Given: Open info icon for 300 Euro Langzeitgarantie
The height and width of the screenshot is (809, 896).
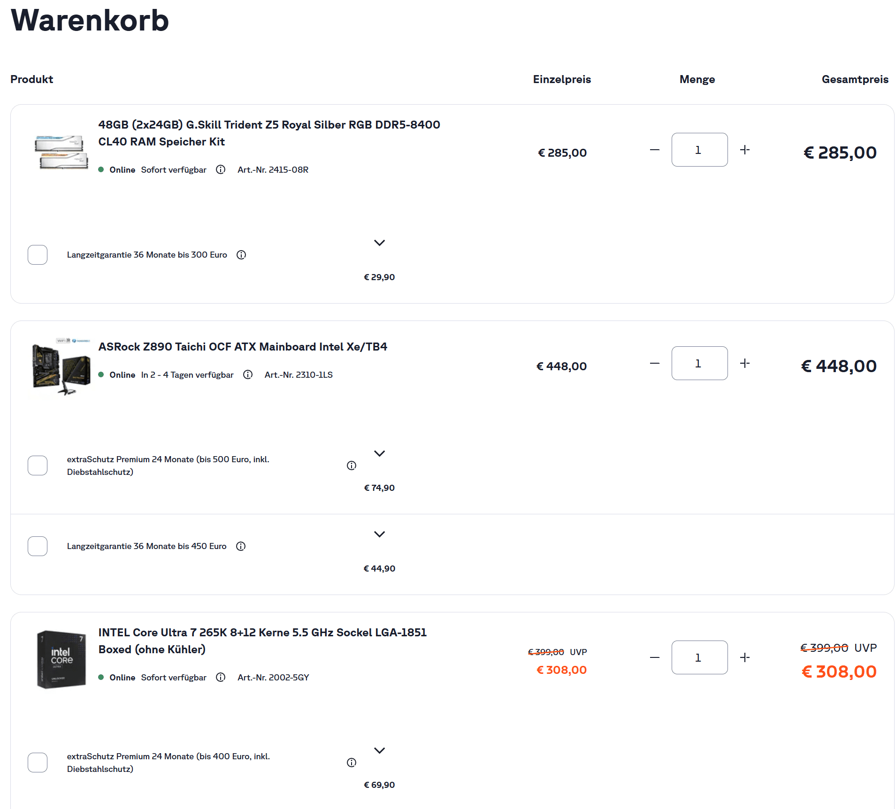Looking at the screenshot, I should pyautogui.click(x=241, y=255).
